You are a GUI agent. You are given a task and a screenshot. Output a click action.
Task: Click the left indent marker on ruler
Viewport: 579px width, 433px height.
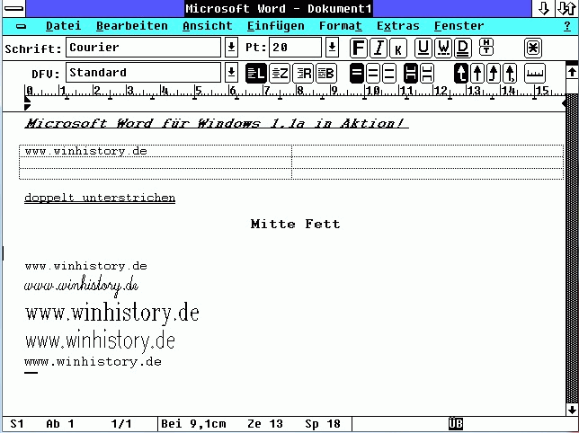[27, 107]
